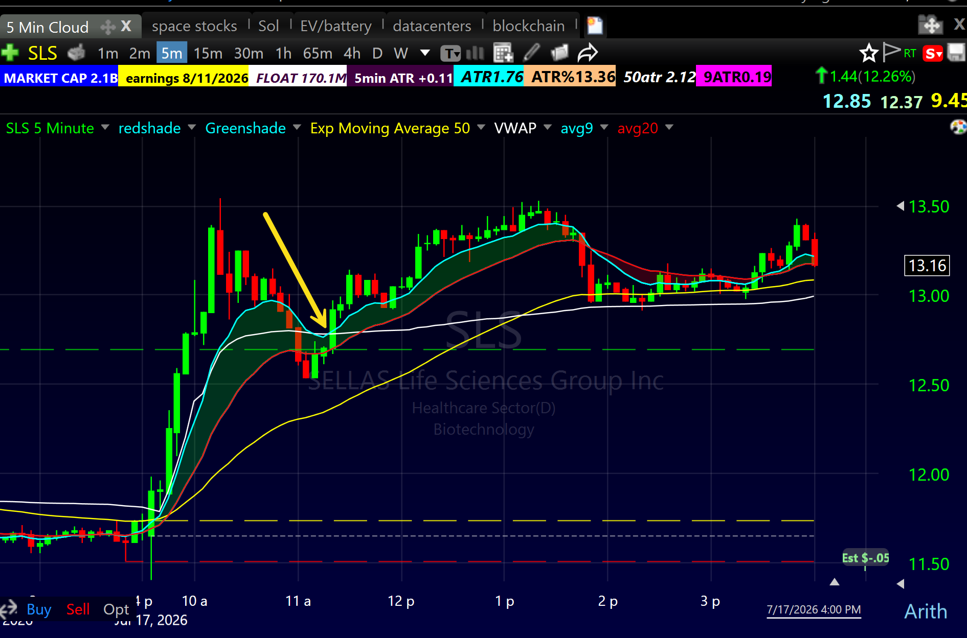Screen dimensions: 967x638
Task: Select the D daily timeframe
Action: [x=377, y=53]
